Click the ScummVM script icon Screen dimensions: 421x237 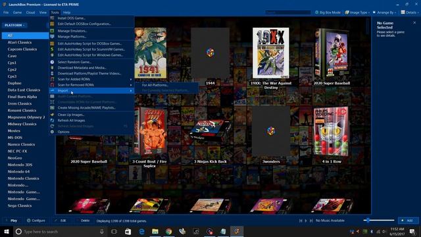tap(52, 49)
